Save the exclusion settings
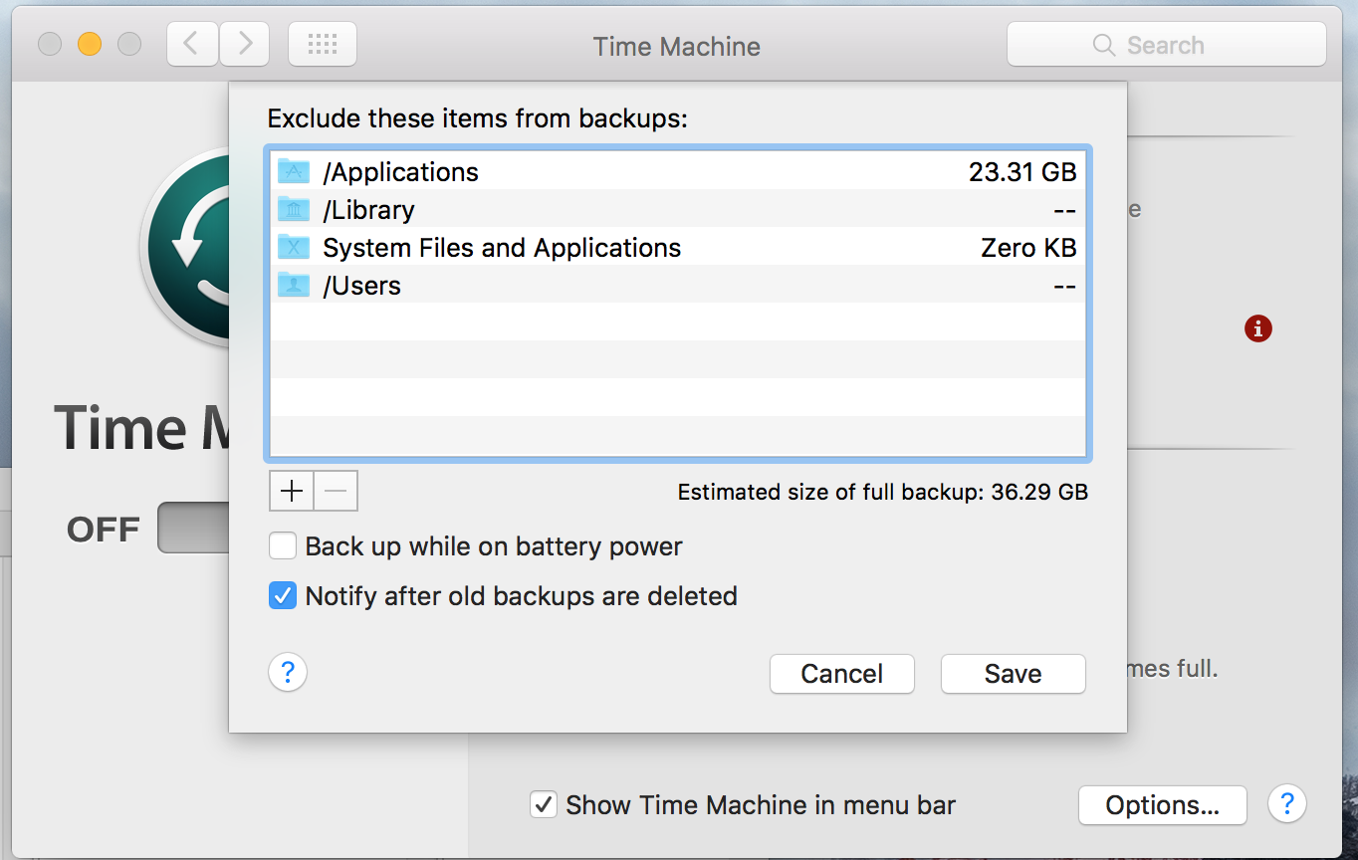This screenshot has width=1358, height=860. [1014, 674]
